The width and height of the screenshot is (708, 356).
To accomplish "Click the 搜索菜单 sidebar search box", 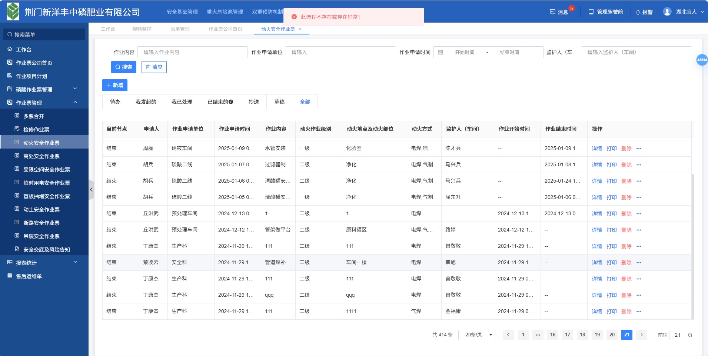I will click(44, 34).
